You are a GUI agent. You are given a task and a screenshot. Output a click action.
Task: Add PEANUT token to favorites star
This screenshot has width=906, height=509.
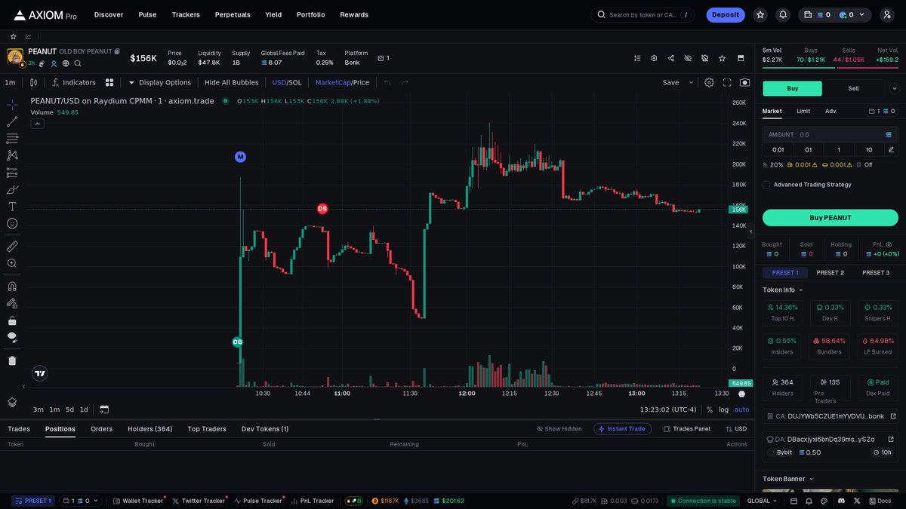[x=722, y=58]
